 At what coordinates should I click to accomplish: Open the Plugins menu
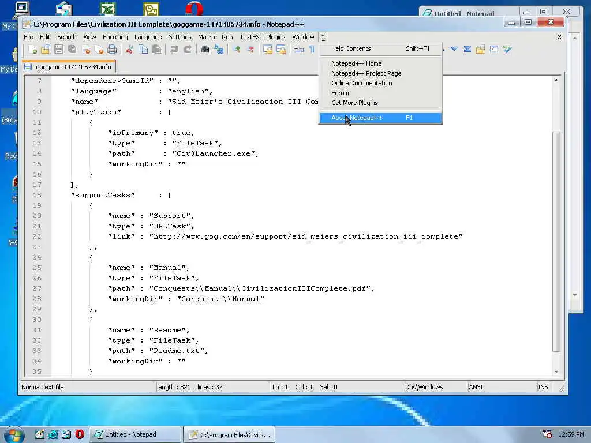[275, 37]
